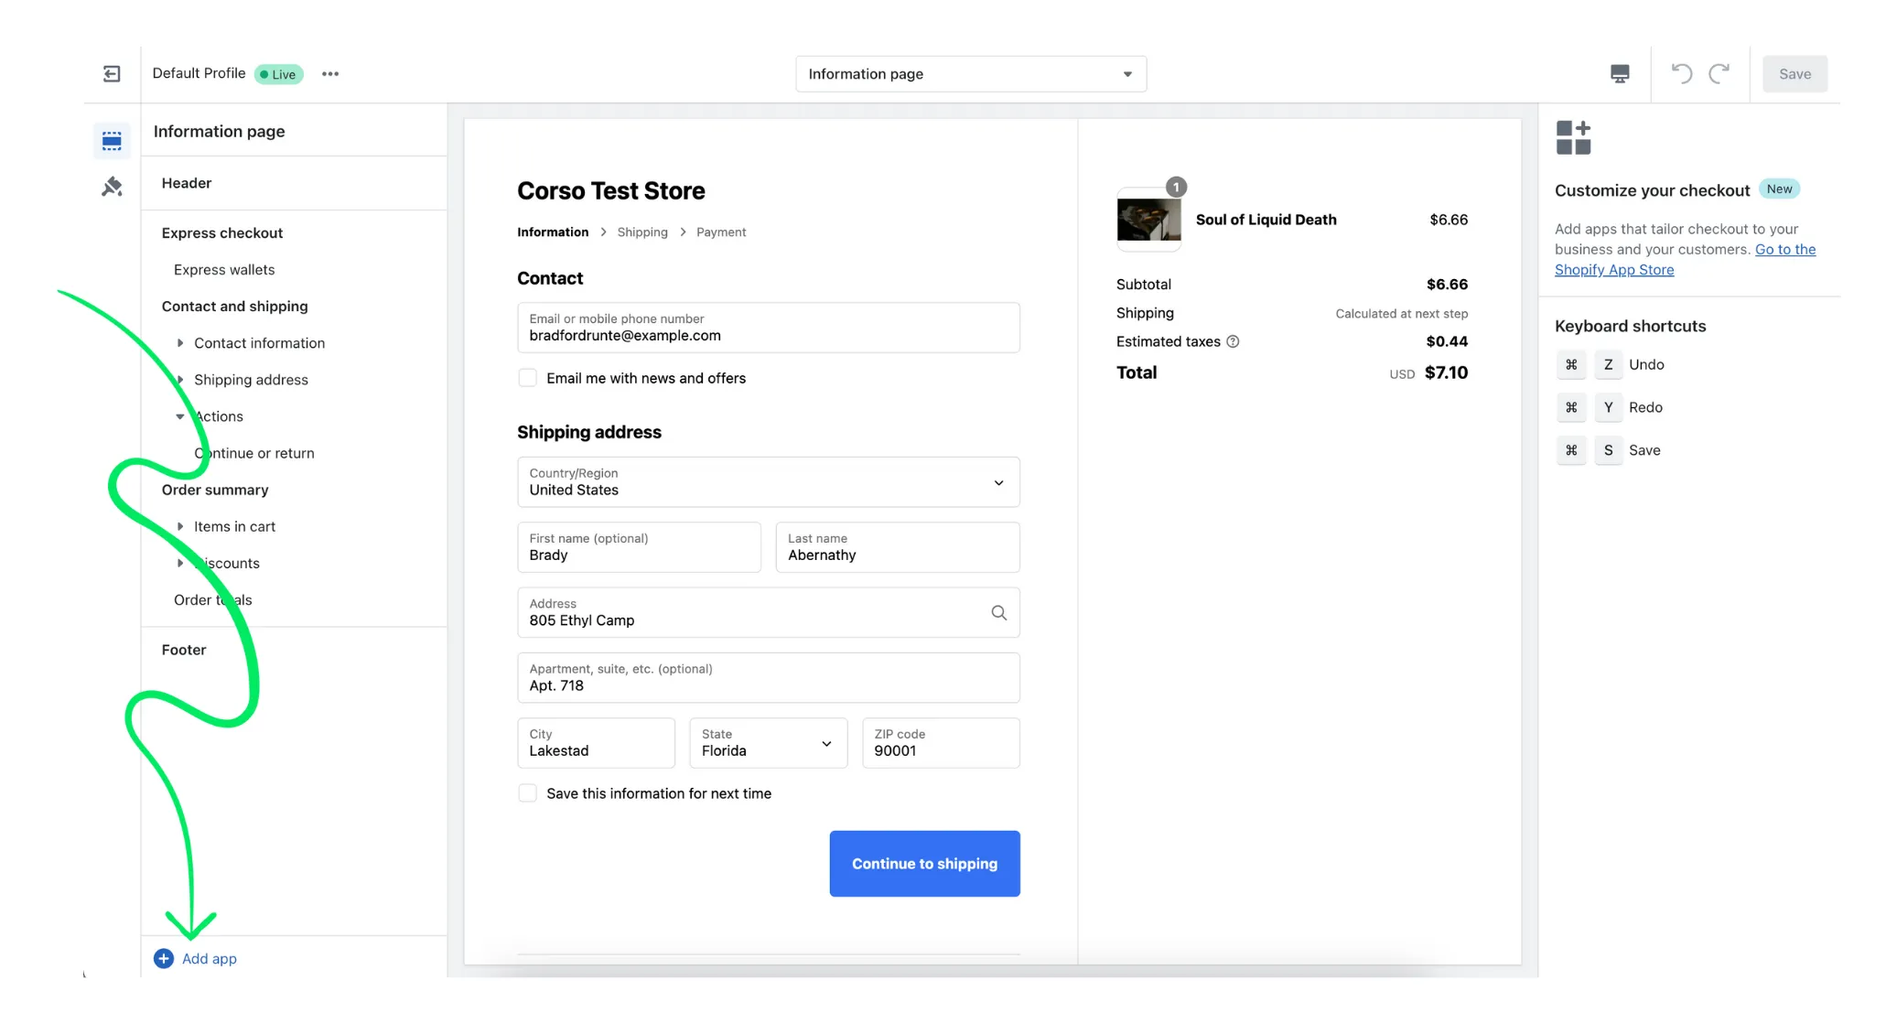The image size is (1886, 1024).
Task: Click the Customize your checkout apps icon
Action: (1574, 136)
